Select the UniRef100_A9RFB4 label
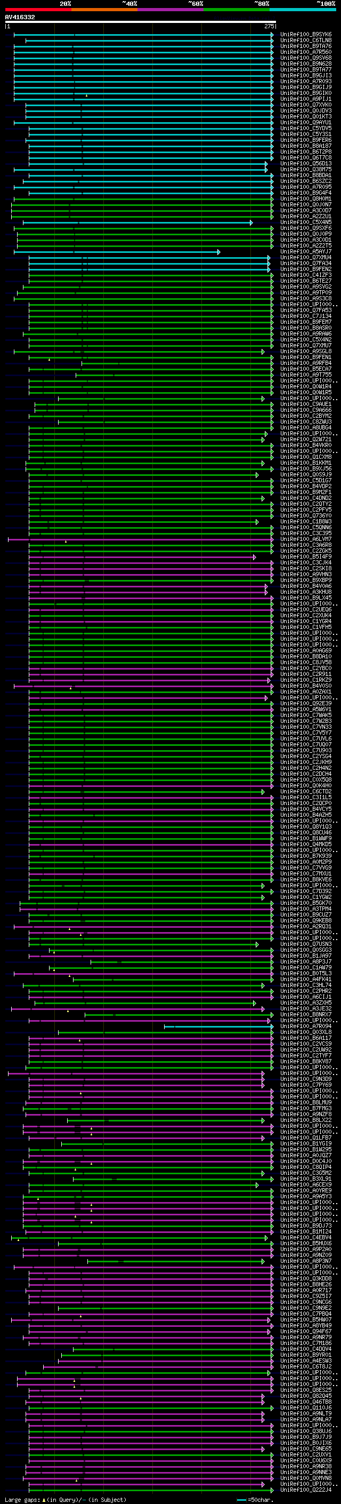Image resolution: width=341 pixels, height=1504 pixels. coord(305,363)
